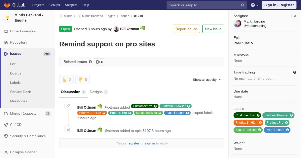Give a thumbs down reaction

click(x=83, y=80)
